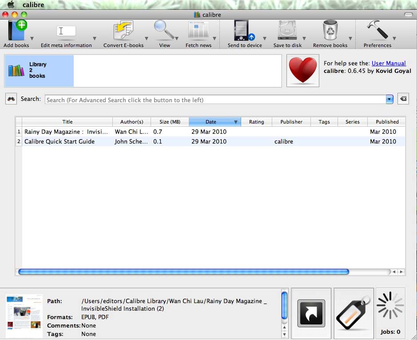Click the shortcut arrow icon at the bottom
Image resolution: width=417 pixels, height=340 pixels.
pos(311,313)
